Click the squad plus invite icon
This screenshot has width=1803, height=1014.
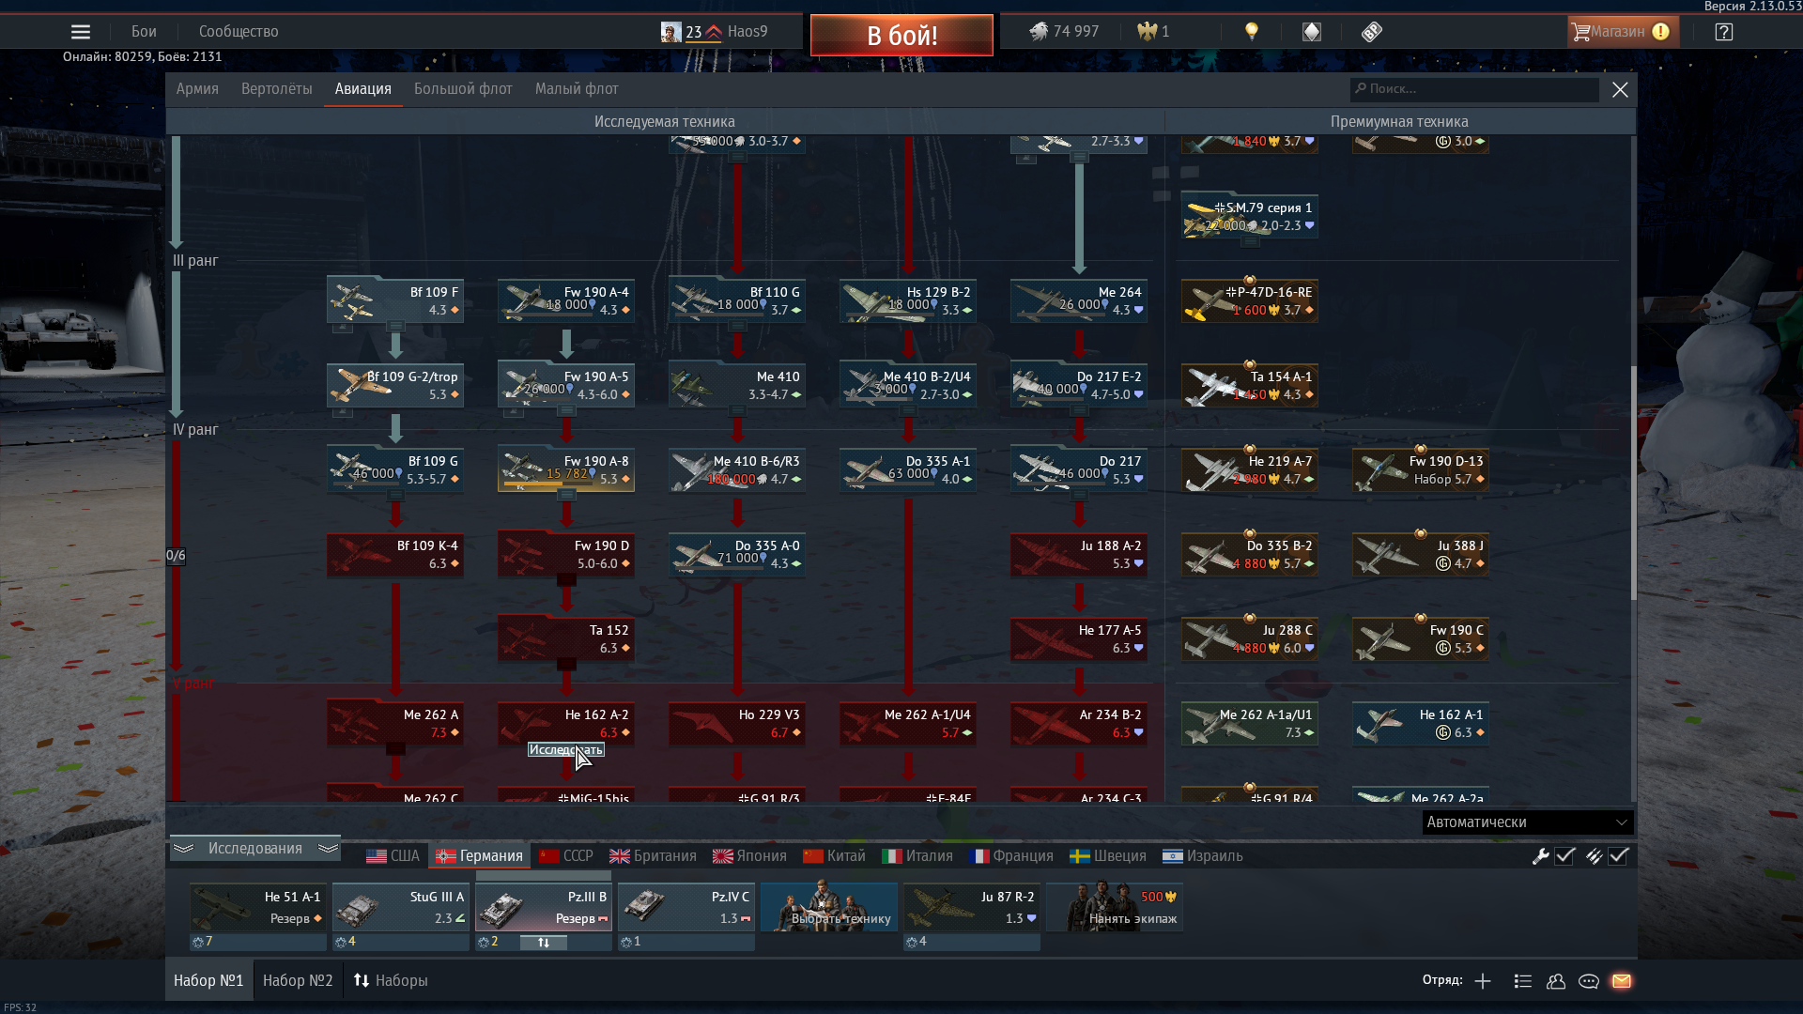(1483, 981)
